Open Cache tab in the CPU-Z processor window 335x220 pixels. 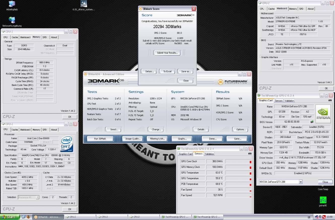click(15, 130)
